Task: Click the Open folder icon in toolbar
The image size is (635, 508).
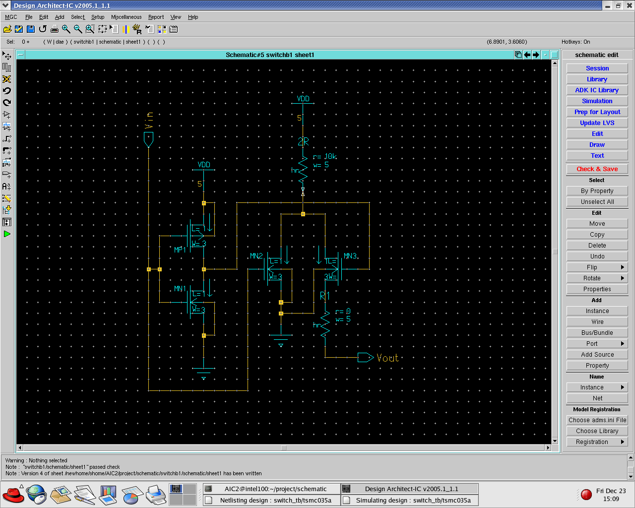Action: click(x=7, y=29)
